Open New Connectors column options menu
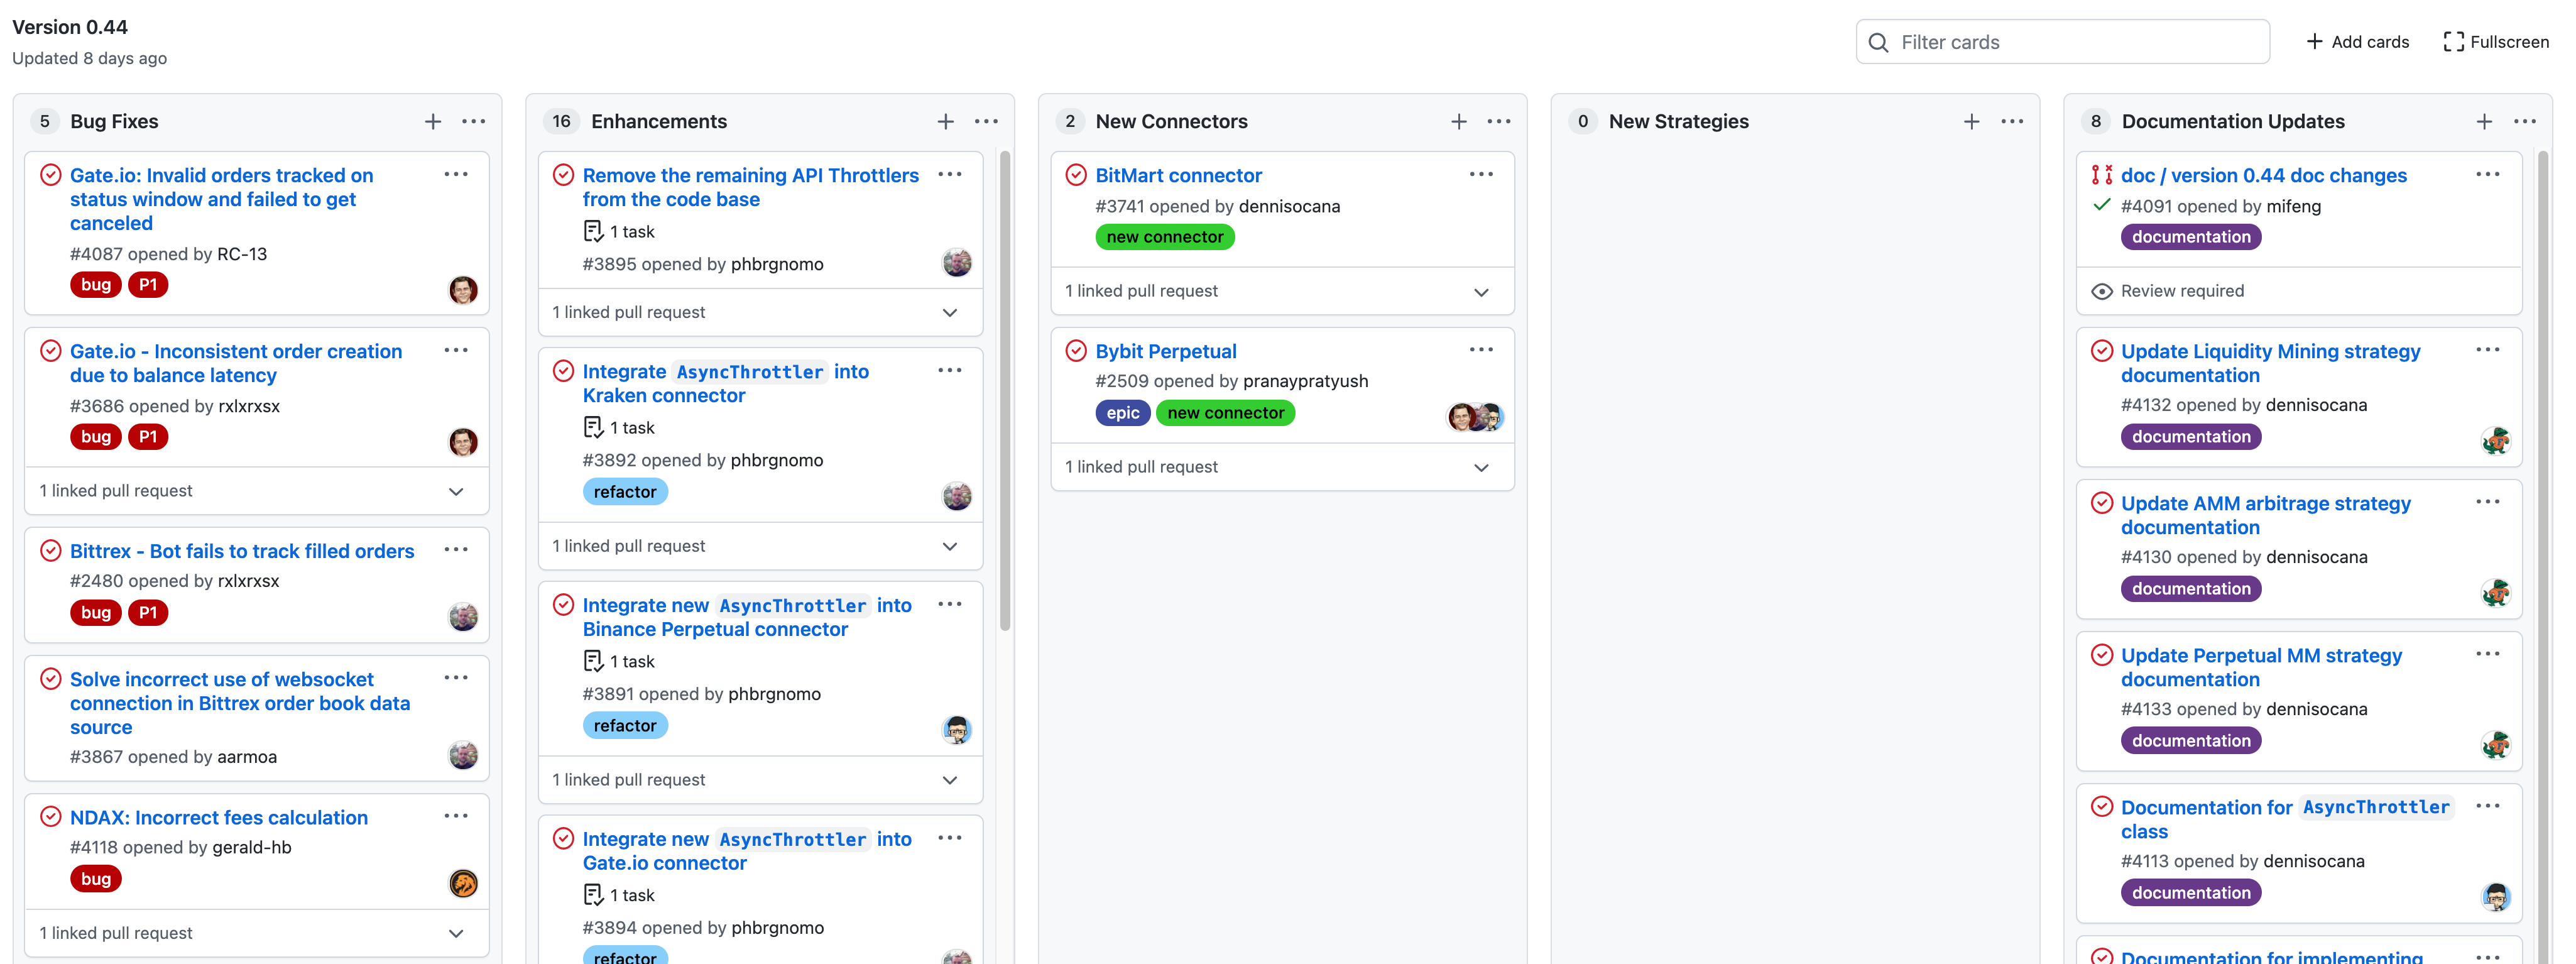 pyautogui.click(x=1500, y=121)
